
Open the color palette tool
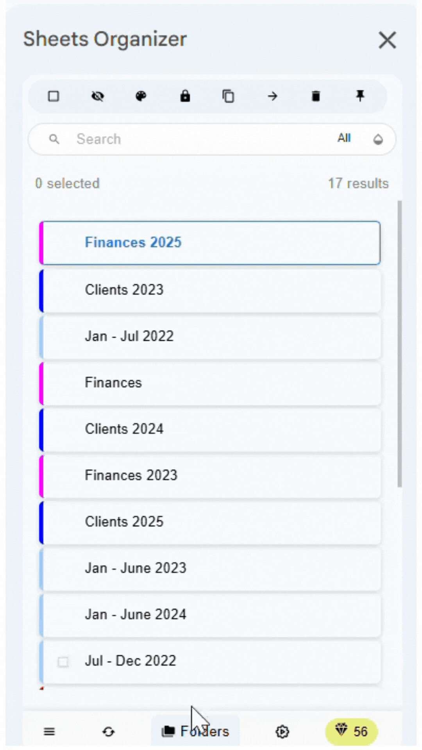click(x=141, y=96)
